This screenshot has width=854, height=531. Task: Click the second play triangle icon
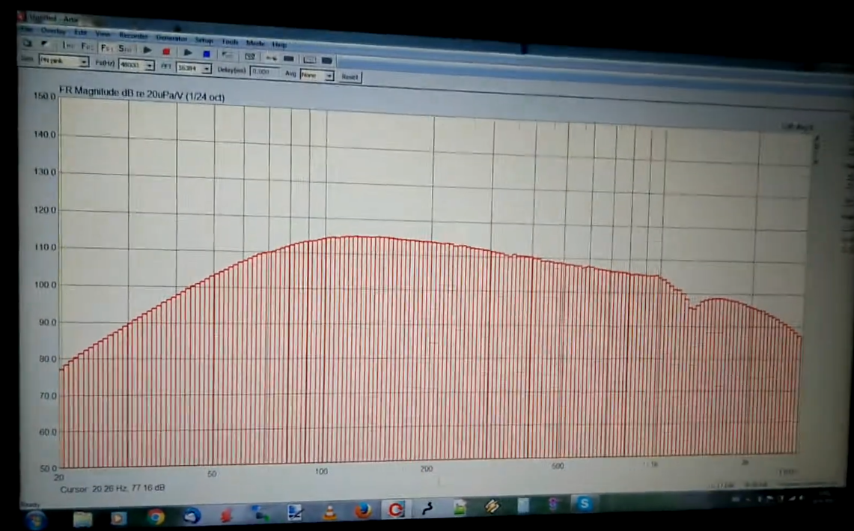[187, 52]
